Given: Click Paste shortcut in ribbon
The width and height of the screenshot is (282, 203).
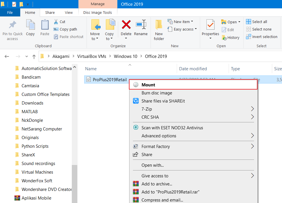Looking at the screenshot, I should [x=69, y=37].
